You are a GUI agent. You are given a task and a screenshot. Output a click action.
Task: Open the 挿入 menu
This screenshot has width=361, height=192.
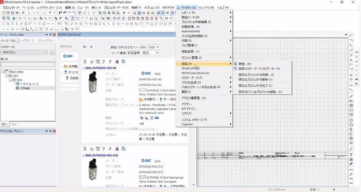click(96, 8)
